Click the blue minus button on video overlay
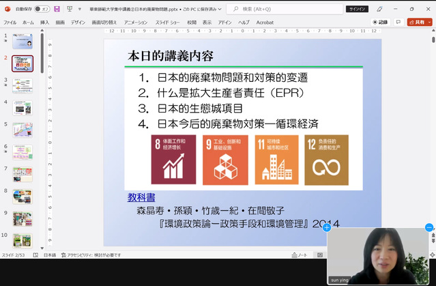Viewport: 436px width, 286px height. tap(429, 227)
